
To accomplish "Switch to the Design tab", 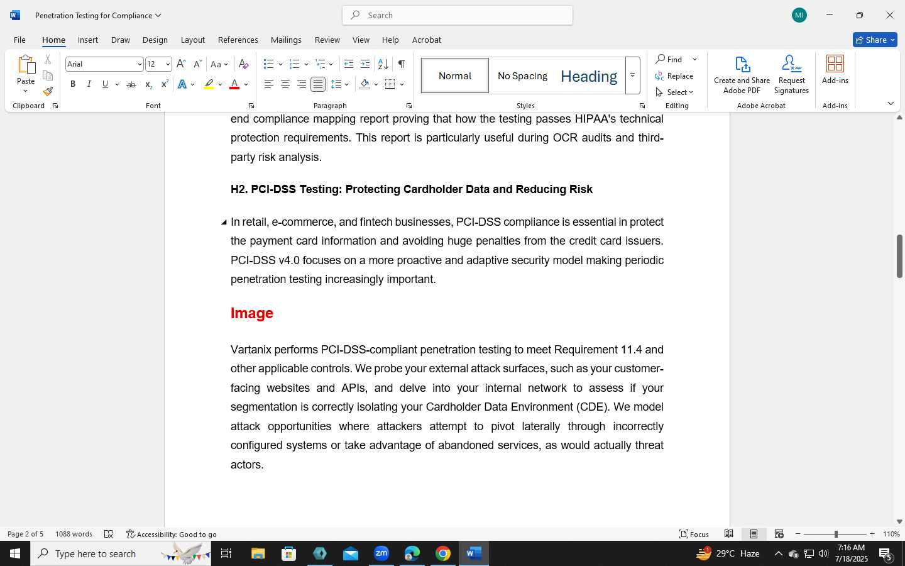I will [x=155, y=40].
